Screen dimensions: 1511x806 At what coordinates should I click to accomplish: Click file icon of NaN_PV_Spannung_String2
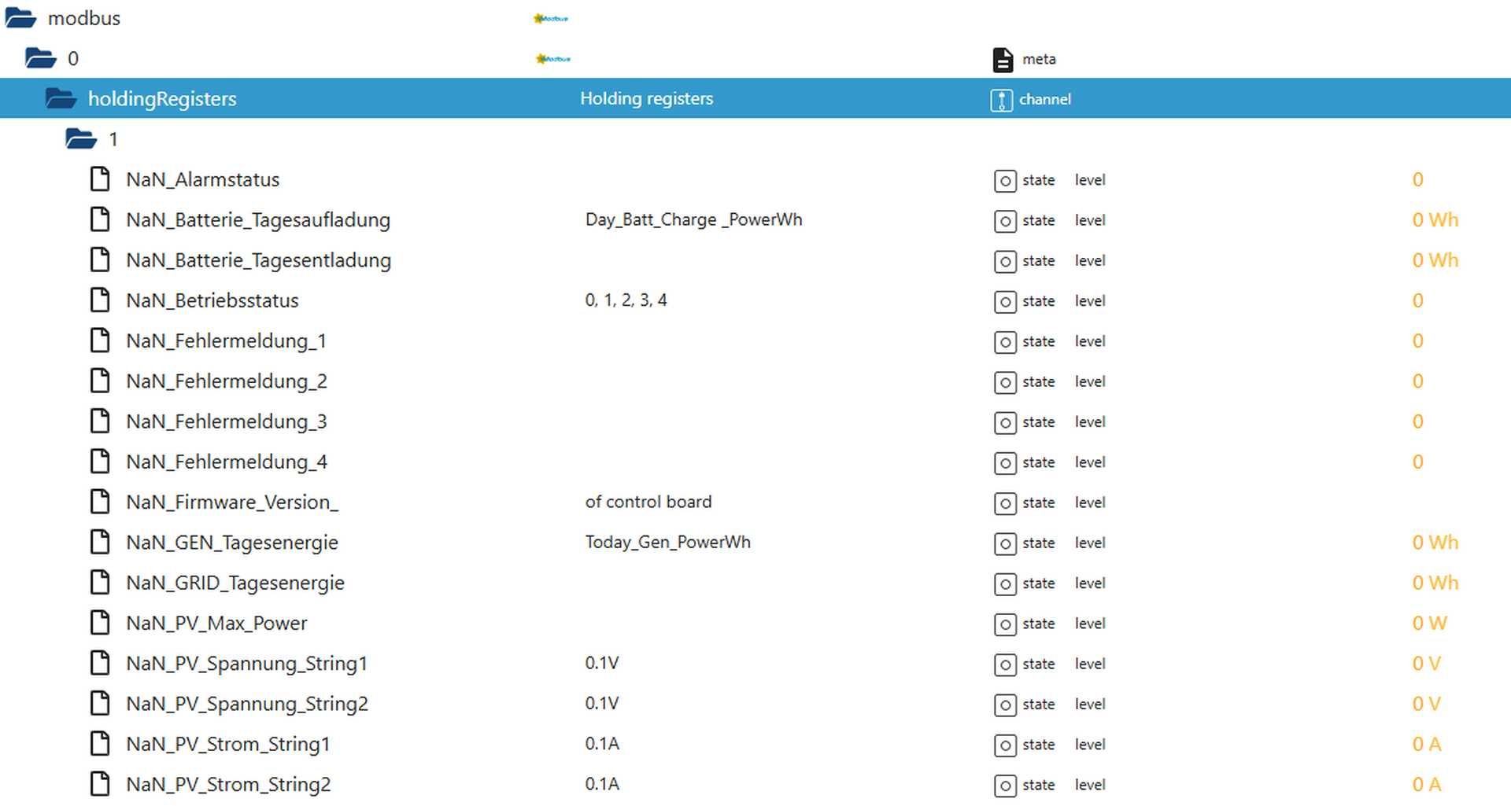click(100, 704)
